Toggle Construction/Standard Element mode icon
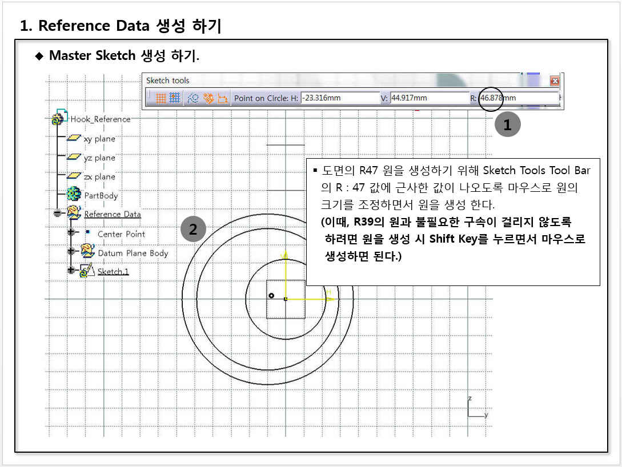The height and width of the screenshot is (467, 622). [193, 98]
